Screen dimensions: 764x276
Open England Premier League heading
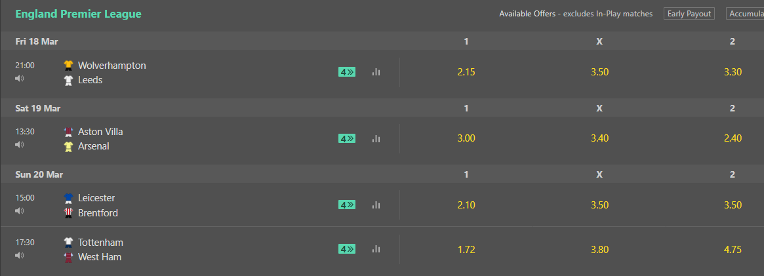pos(79,14)
